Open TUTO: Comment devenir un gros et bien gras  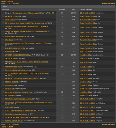pyautogui.click(x=21, y=110)
